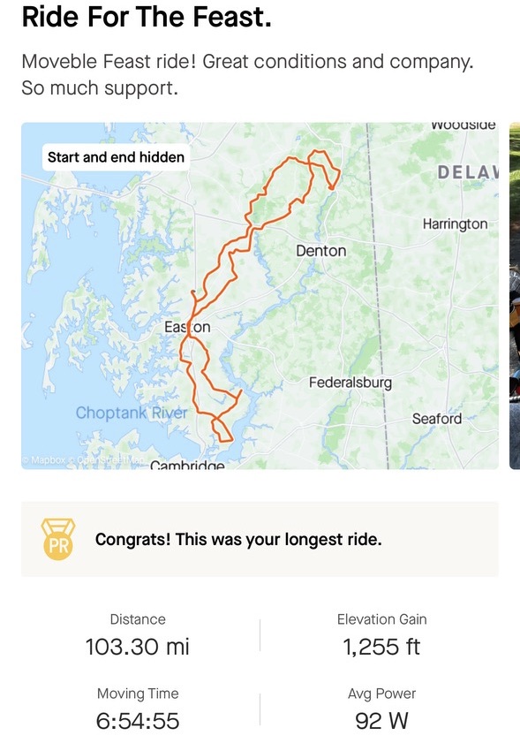Click the ride description text
The width and height of the screenshot is (520, 743).
click(248, 75)
